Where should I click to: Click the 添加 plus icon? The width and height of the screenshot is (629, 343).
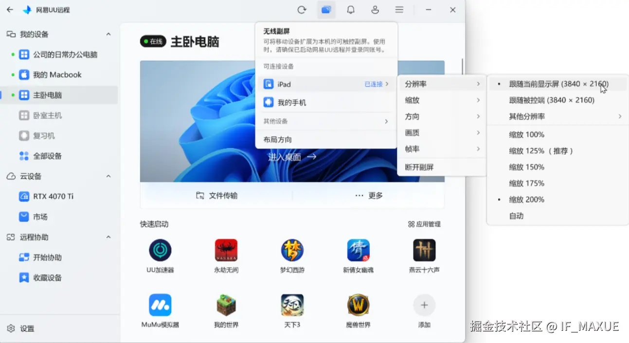point(424,305)
